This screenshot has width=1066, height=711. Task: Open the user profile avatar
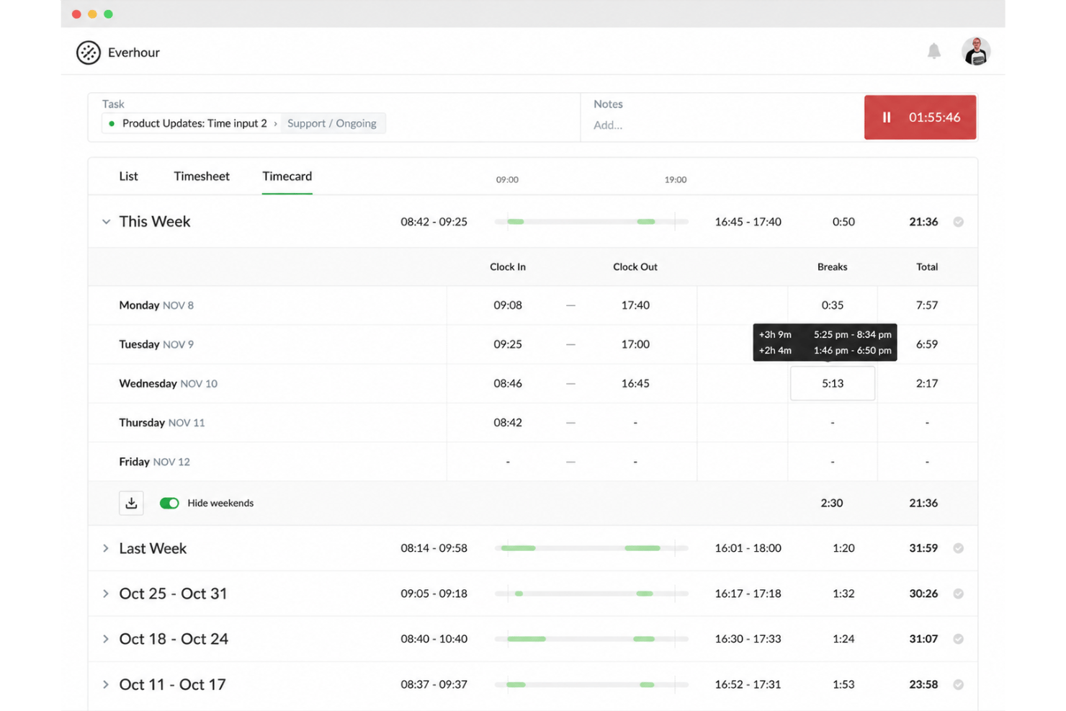pyautogui.click(x=976, y=51)
